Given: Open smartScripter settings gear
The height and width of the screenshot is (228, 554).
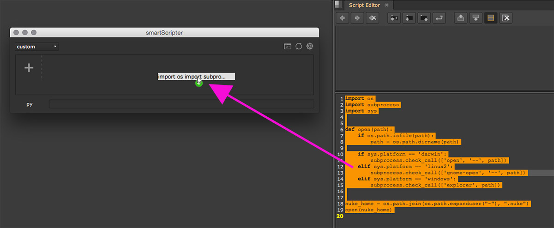Looking at the screenshot, I should pyautogui.click(x=310, y=47).
